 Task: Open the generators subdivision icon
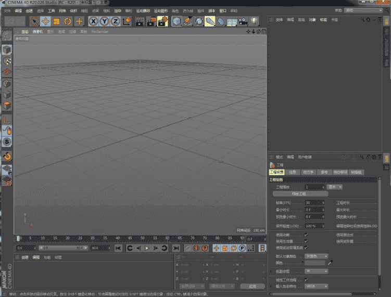click(x=199, y=21)
